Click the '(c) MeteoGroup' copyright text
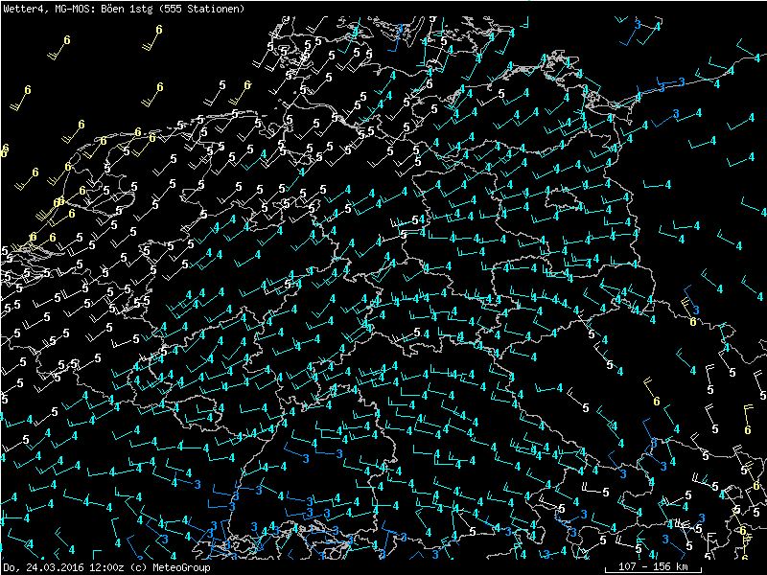Image resolution: width=767 pixels, height=575 pixels. point(171,567)
